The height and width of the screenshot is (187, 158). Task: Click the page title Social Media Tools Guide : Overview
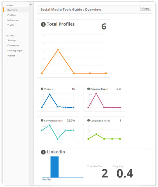tap(71, 10)
